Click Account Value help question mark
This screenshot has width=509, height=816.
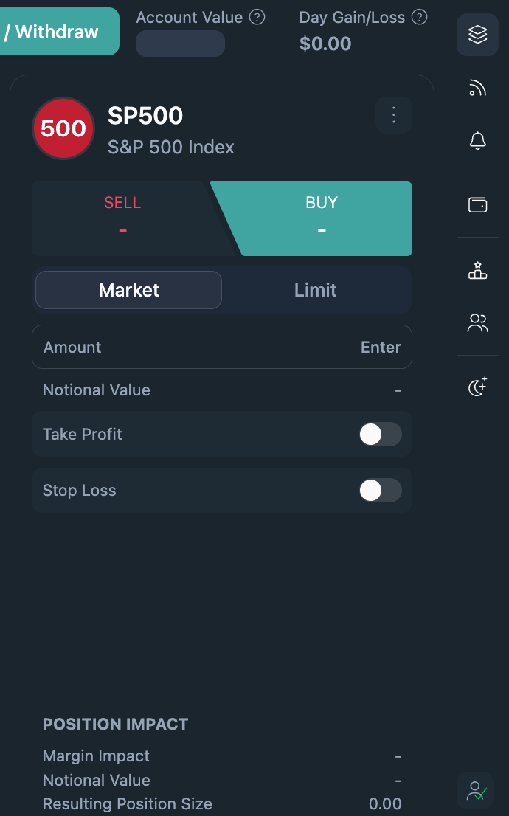(x=257, y=17)
